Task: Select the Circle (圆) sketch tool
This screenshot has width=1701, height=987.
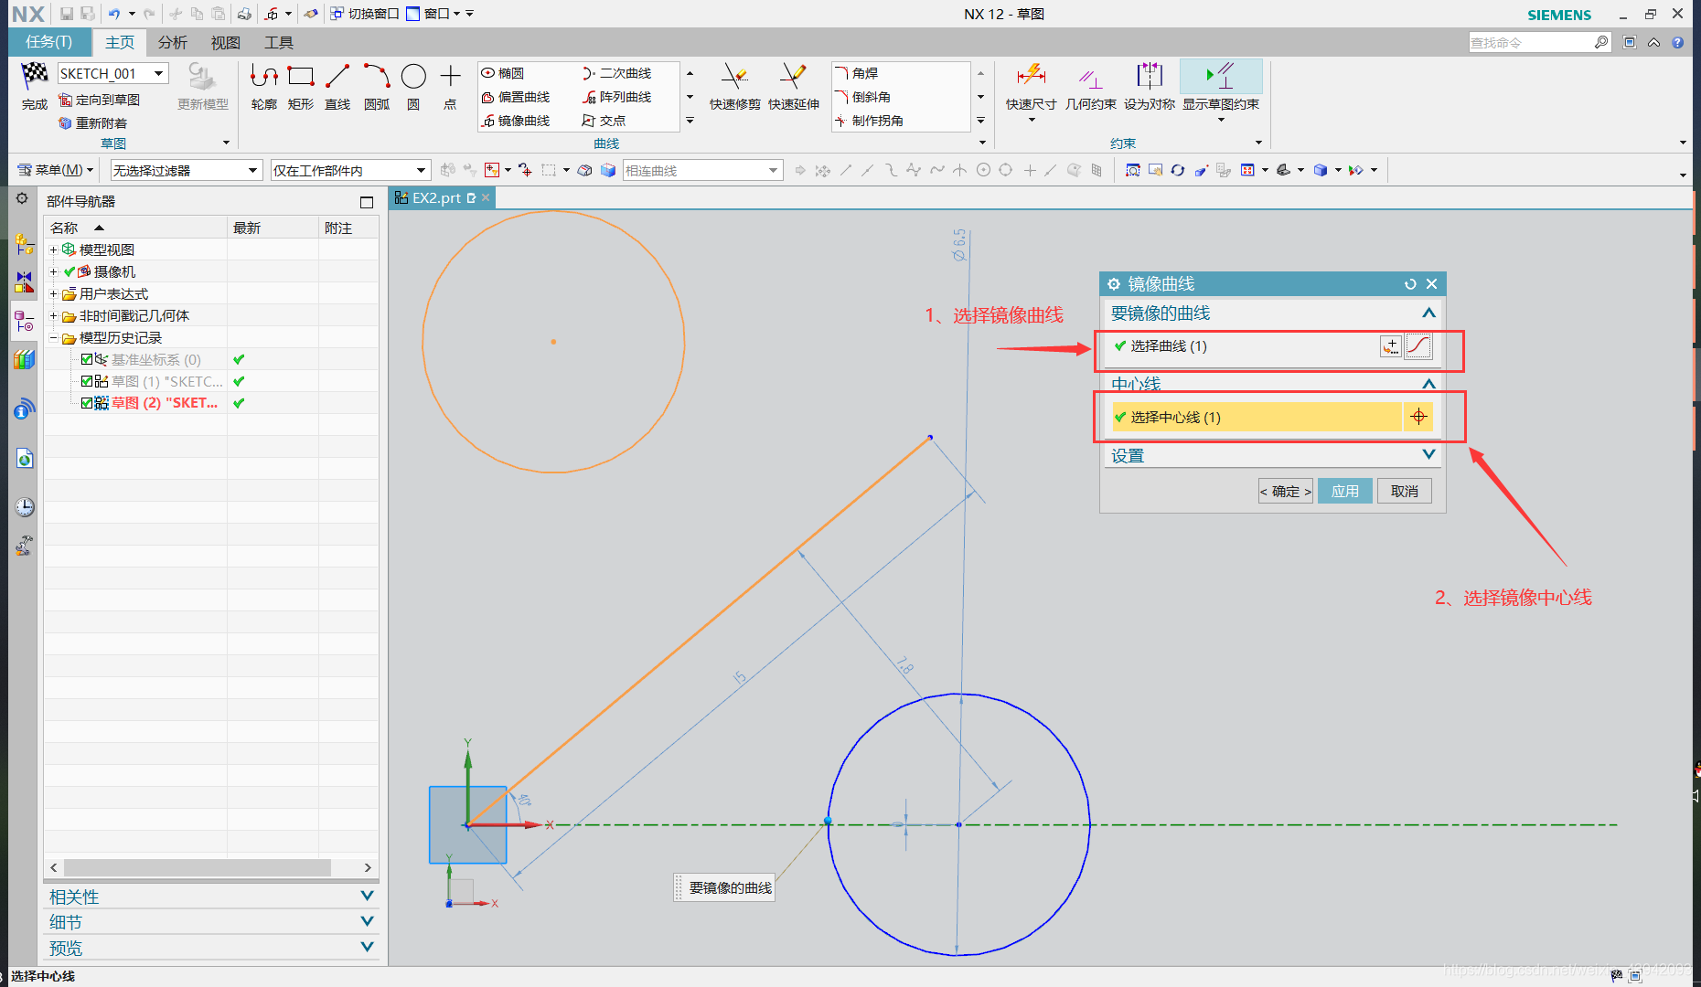Action: pyautogui.click(x=413, y=87)
